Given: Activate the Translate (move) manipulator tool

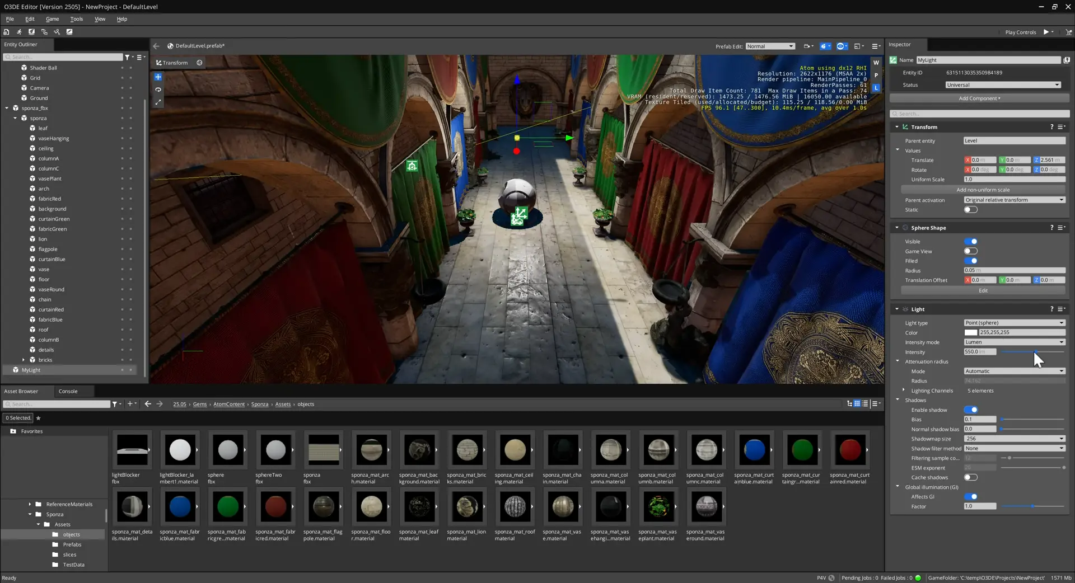Looking at the screenshot, I should [158, 77].
